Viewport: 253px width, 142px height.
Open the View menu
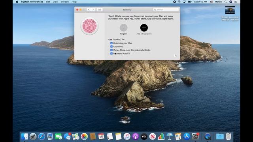pos(55,2)
